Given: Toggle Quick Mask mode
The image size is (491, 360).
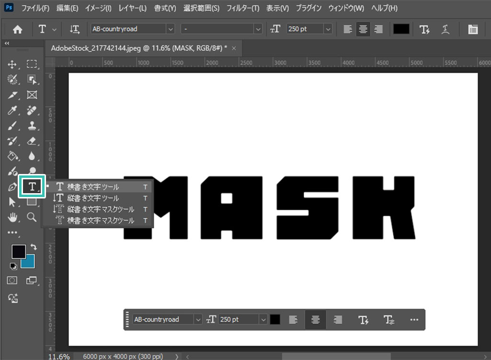Looking at the screenshot, I should (x=12, y=280).
